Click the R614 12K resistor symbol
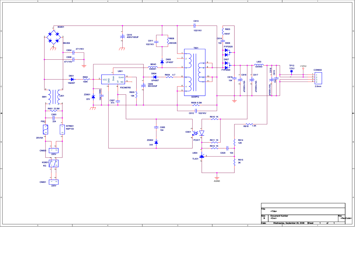 point(234,142)
